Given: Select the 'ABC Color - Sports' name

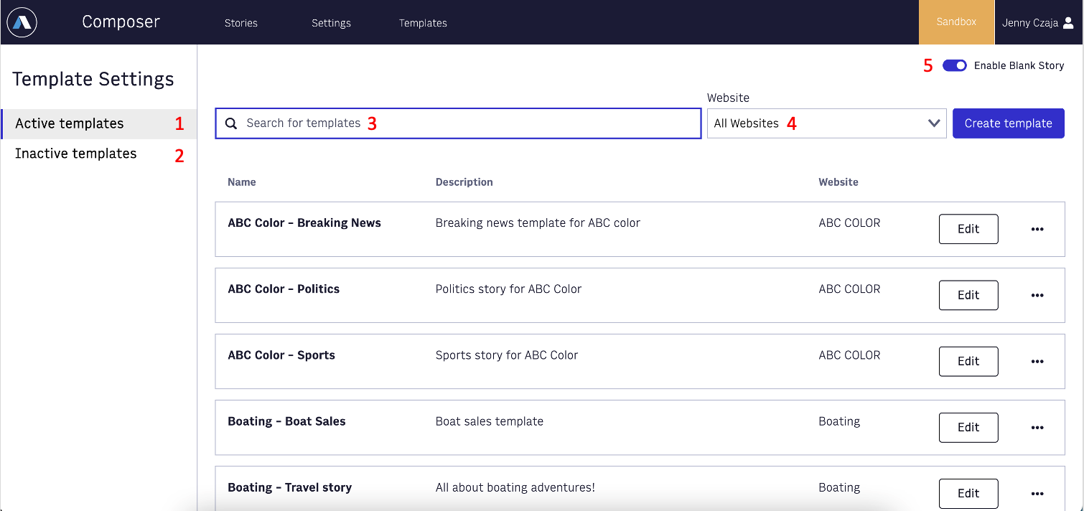Looking at the screenshot, I should 281,355.
